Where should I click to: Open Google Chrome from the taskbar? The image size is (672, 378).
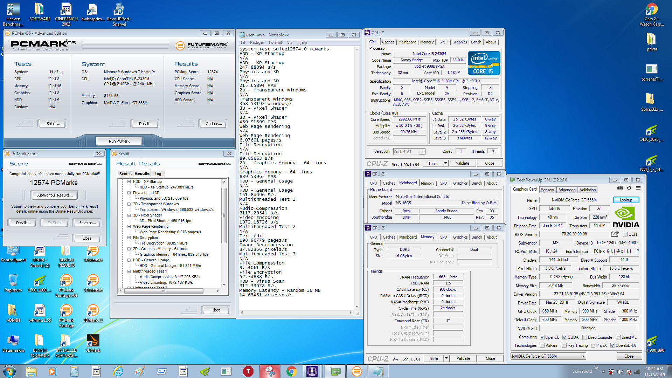(x=291, y=371)
